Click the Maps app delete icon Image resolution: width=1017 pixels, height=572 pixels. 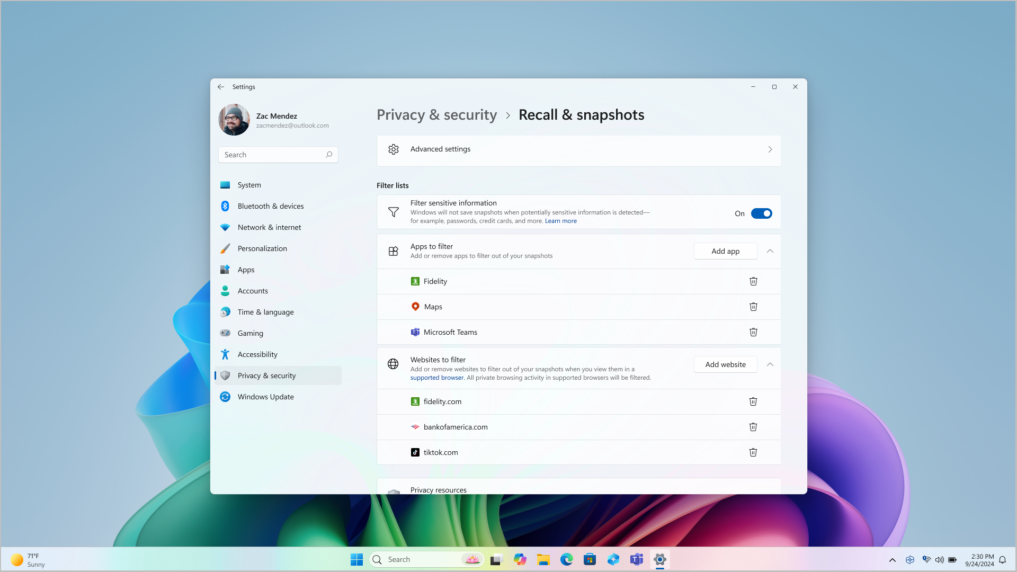(x=753, y=307)
